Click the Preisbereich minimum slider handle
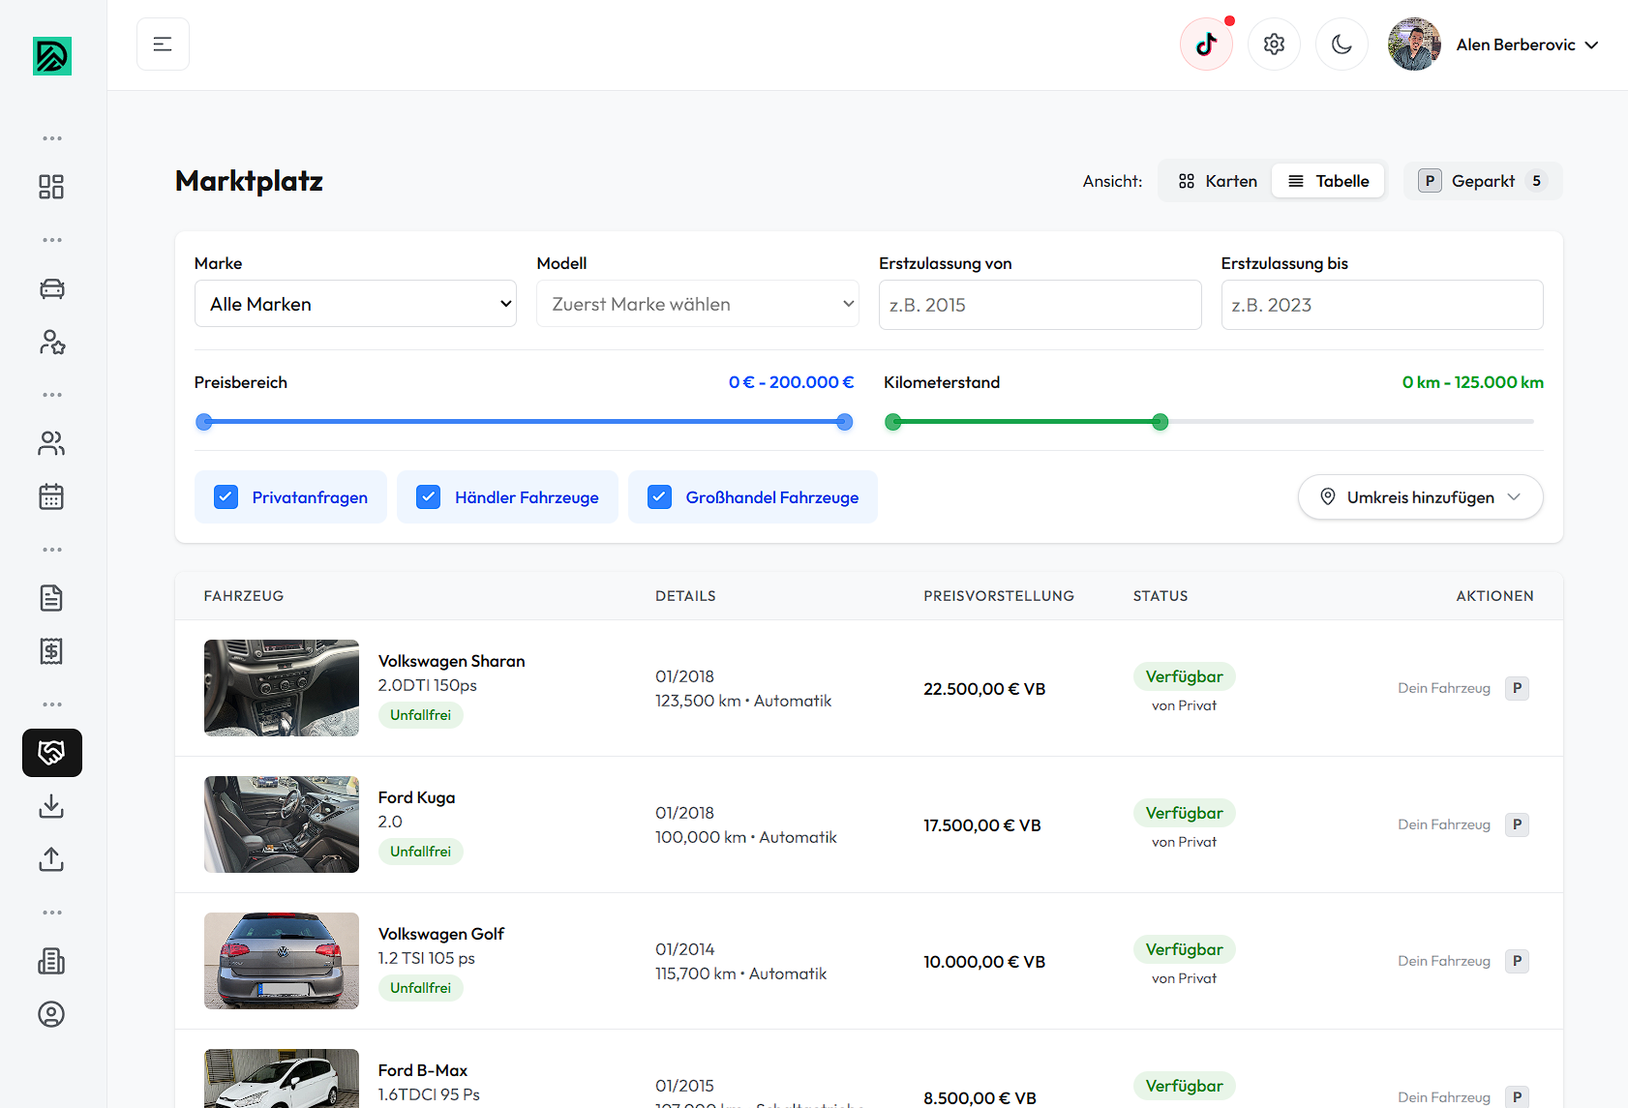This screenshot has width=1628, height=1108. pos(203,422)
